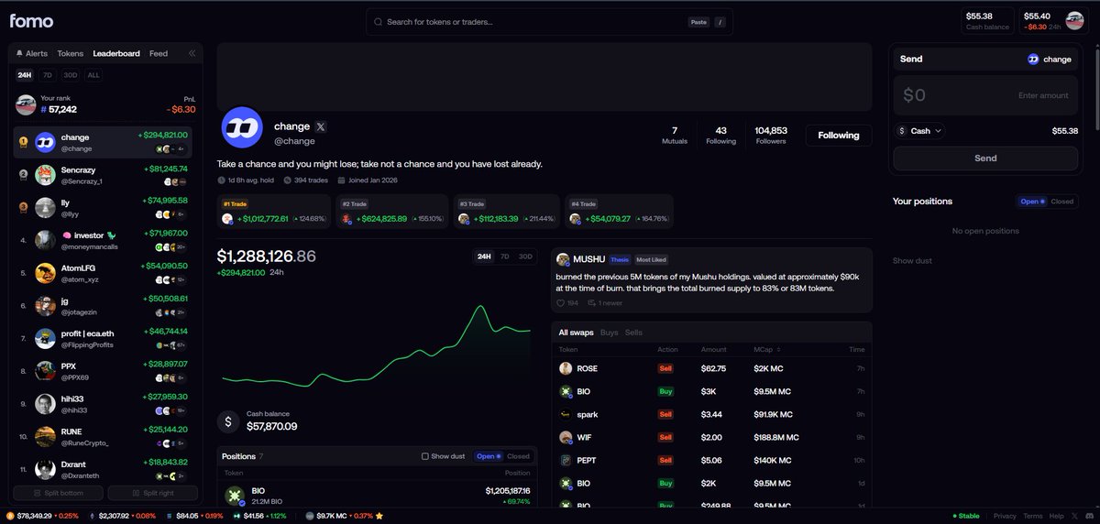Click the fomo logo

(x=32, y=21)
